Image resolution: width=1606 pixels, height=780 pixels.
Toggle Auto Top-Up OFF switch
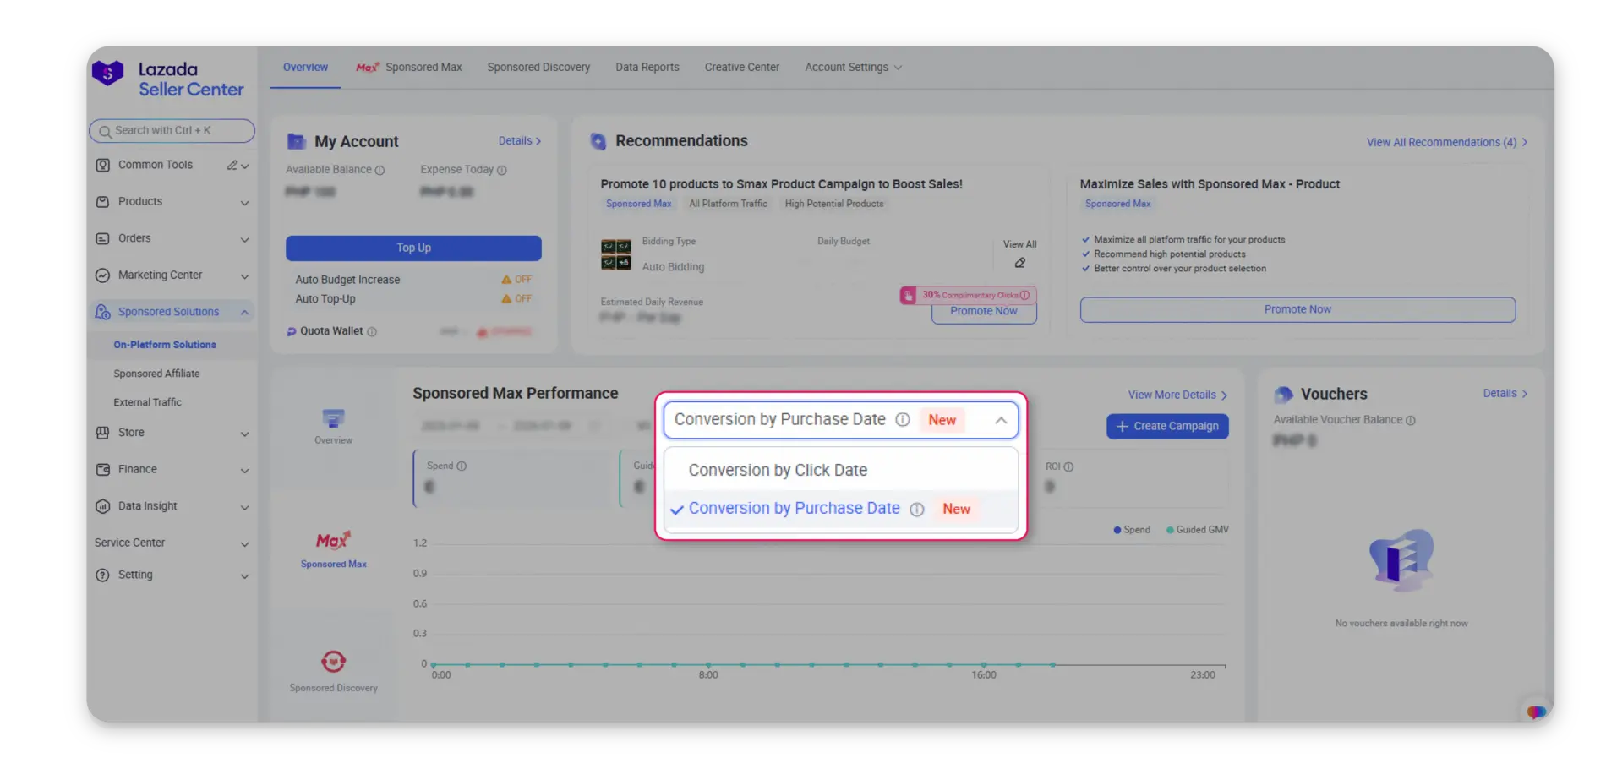[516, 299]
